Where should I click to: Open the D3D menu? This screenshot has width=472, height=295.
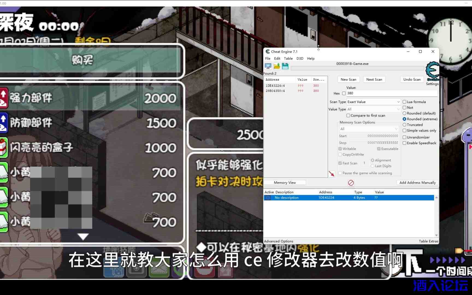(300, 58)
